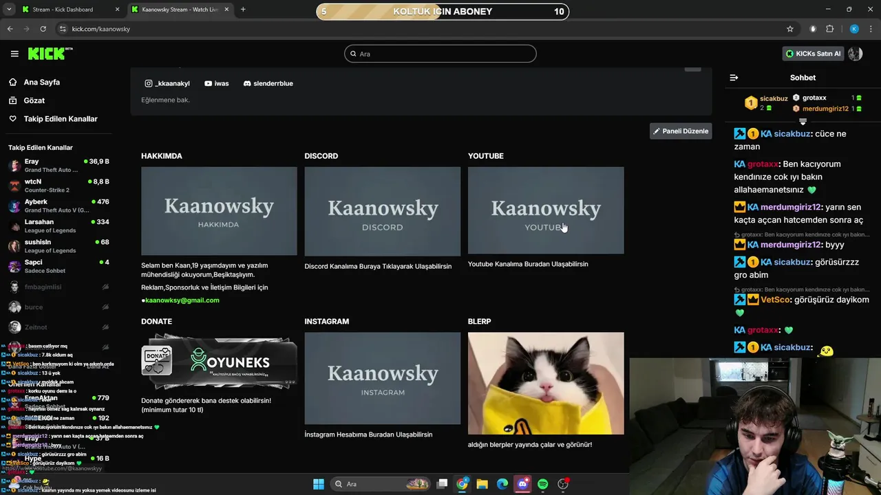
Task: Open a new browser tab
Action: point(243,10)
